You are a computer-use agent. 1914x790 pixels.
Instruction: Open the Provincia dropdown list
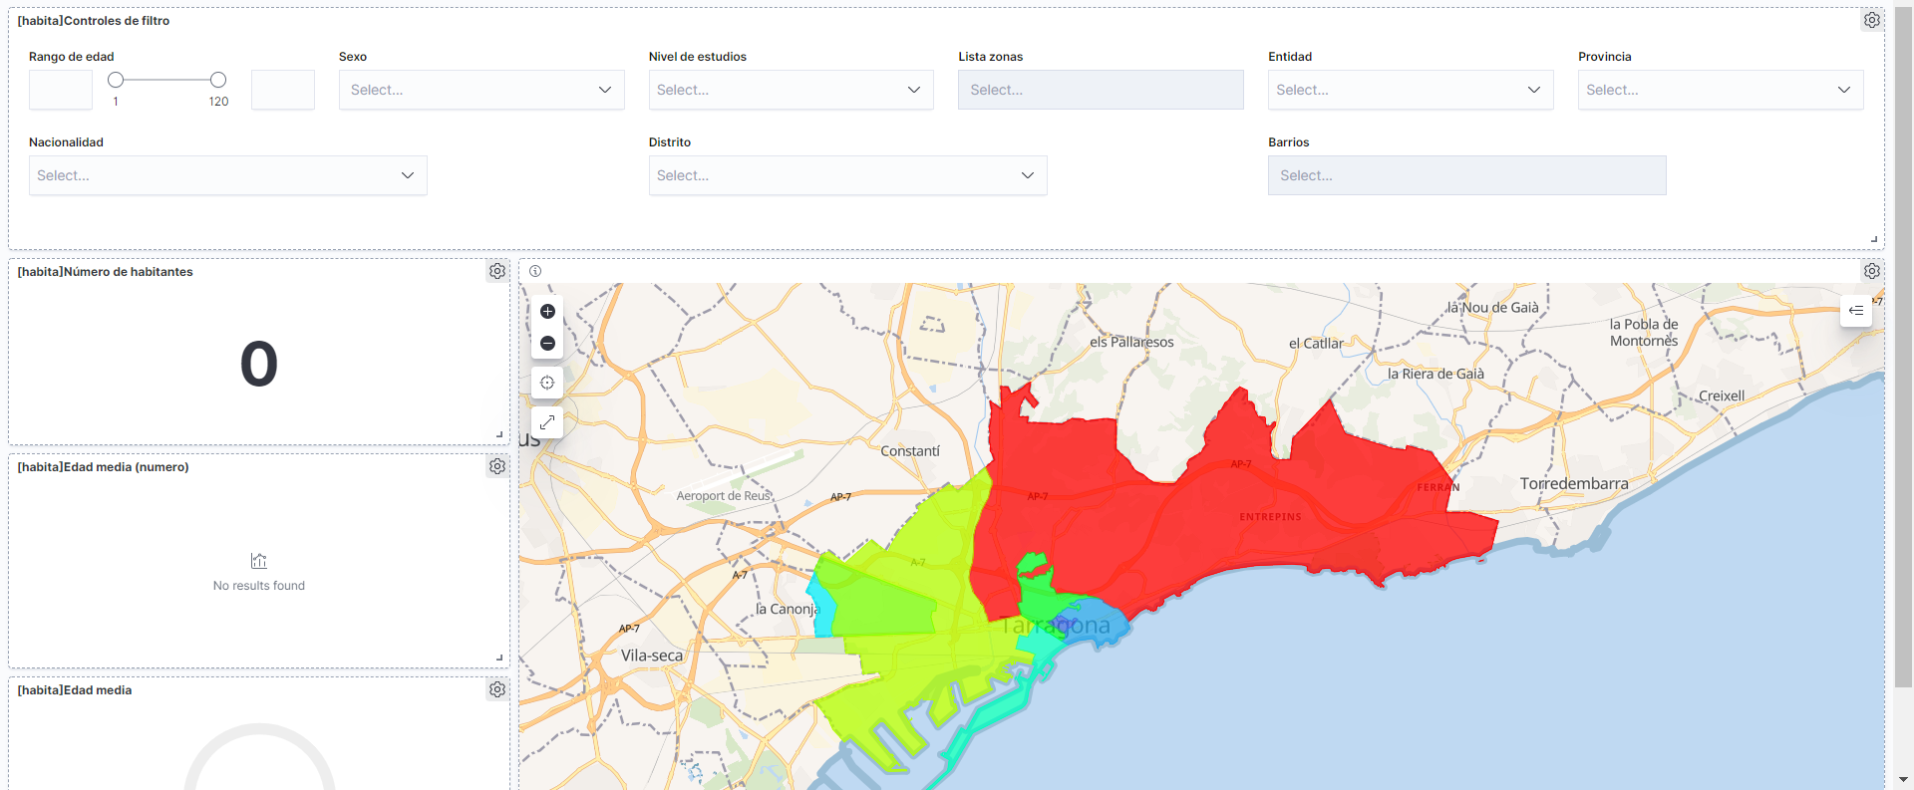[x=1720, y=90]
